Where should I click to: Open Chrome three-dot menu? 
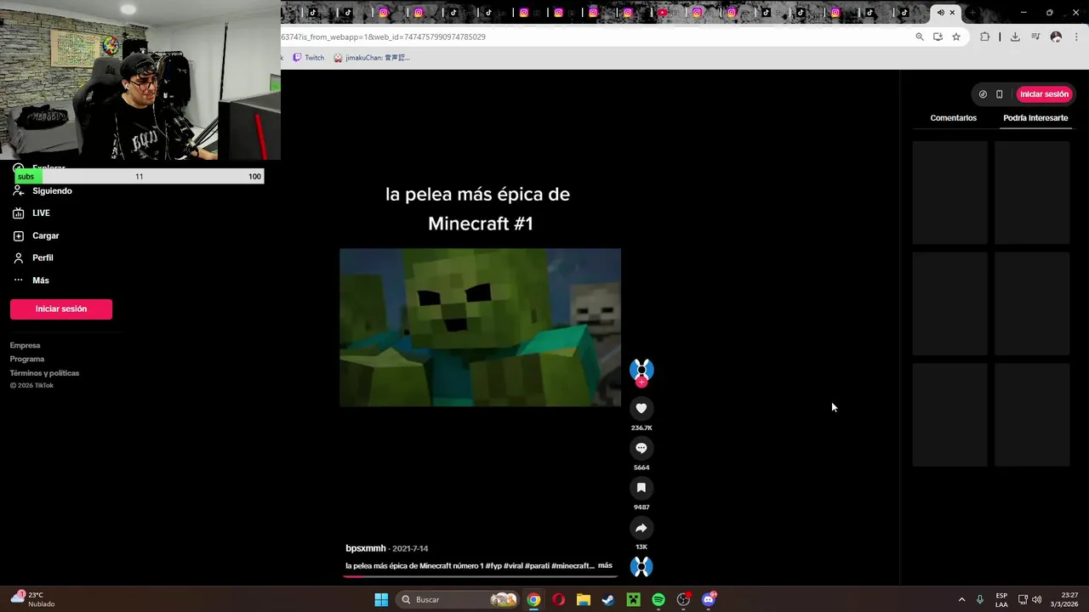(x=1076, y=37)
